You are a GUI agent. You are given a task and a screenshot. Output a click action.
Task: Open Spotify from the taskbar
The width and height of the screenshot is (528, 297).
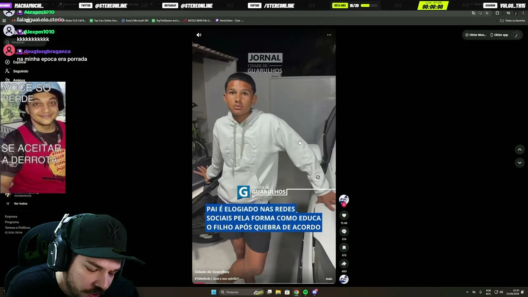[305, 292]
